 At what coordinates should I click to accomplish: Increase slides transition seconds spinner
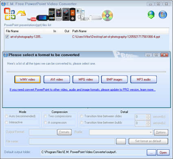148,115
